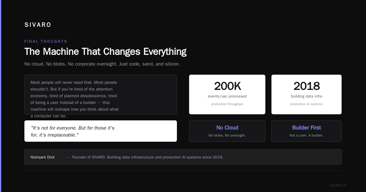Open the sivaro.in footer link
Viewport: 366px width, 192px height.
[338, 185]
